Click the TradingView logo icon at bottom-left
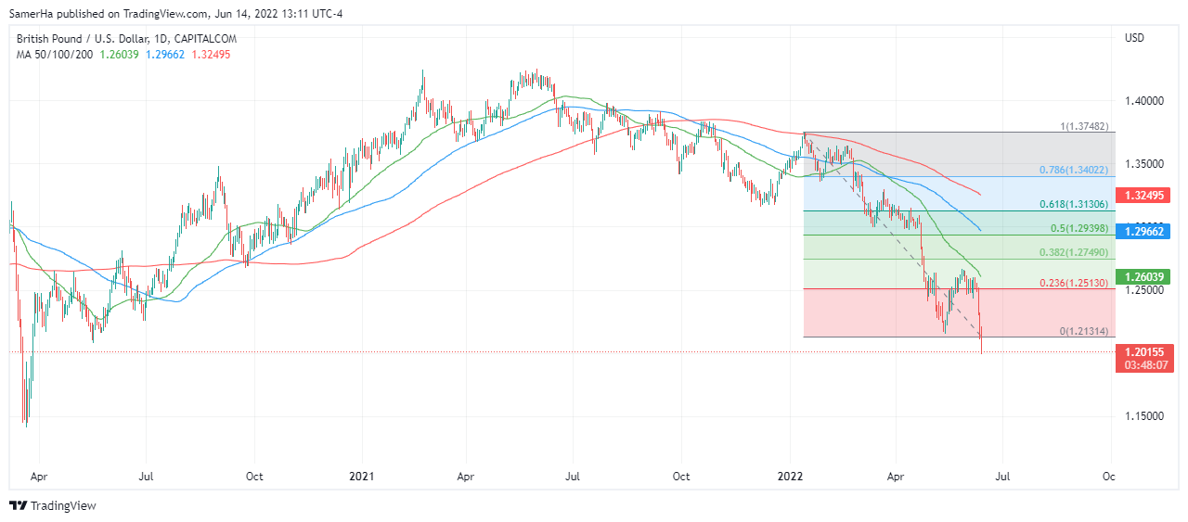Viewport: 1188px width, 522px height. coord(19,505)
